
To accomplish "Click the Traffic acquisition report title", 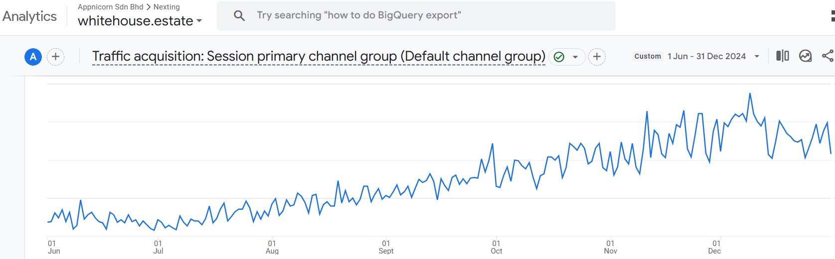I will point(319,56).
